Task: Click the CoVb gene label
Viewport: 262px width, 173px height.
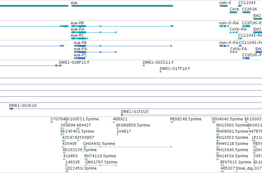Action: click(234, 9)
